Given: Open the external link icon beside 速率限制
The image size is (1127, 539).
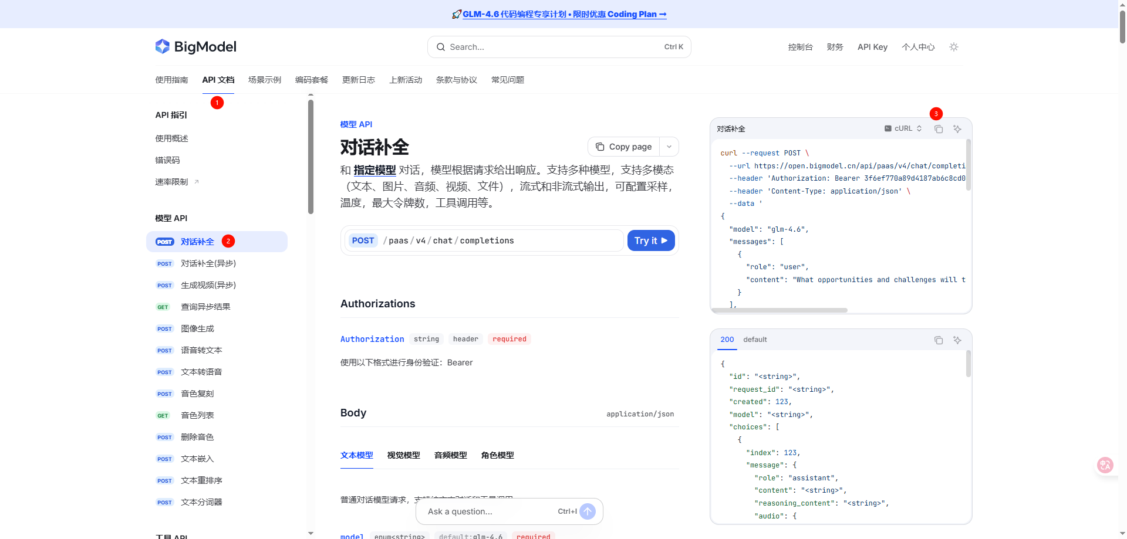Looking at the screenshot, I should point(197,182).
